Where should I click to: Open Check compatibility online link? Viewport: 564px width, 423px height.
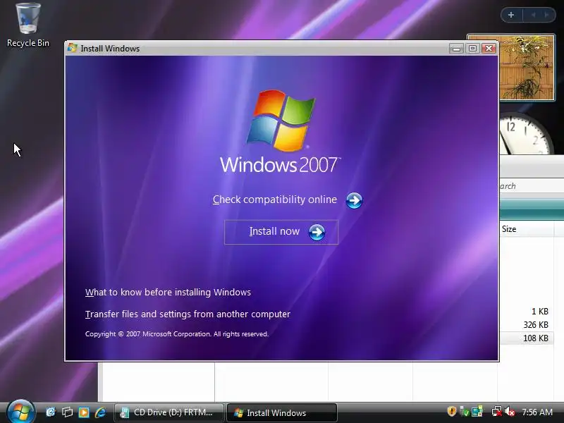[275, 200]
